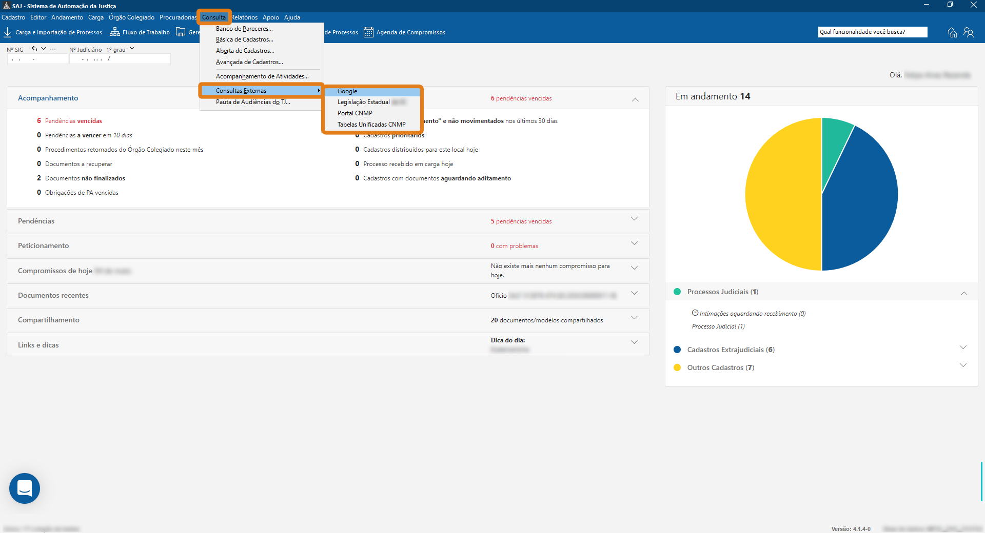Open the Órgão Colegiado menu
Screen dimensions: 985x533
tap(131, 17)
